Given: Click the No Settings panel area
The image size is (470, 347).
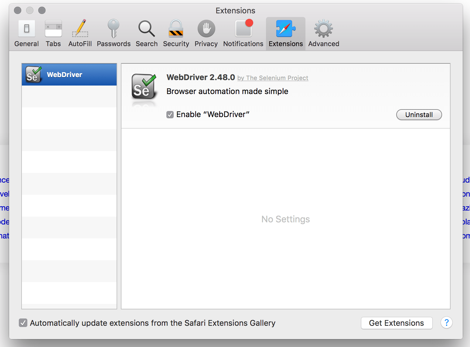Looking at the screenshot, I should [285, 219].
